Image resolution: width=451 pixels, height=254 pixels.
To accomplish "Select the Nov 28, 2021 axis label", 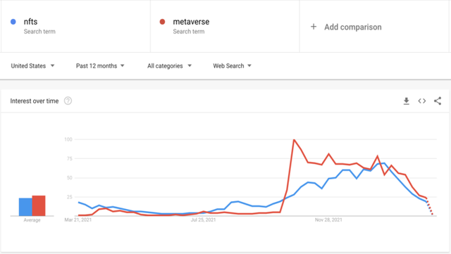I will point(328,220).
